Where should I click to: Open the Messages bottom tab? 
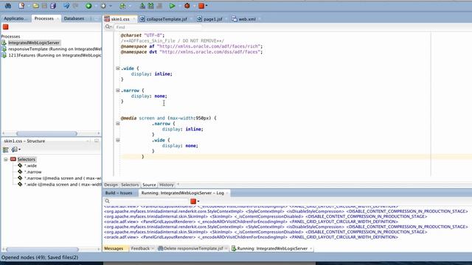point(114,249)
